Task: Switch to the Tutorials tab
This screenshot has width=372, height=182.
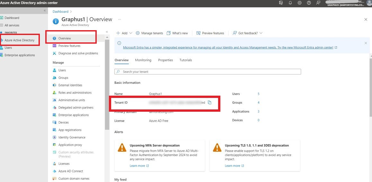Action: (186, 60)
